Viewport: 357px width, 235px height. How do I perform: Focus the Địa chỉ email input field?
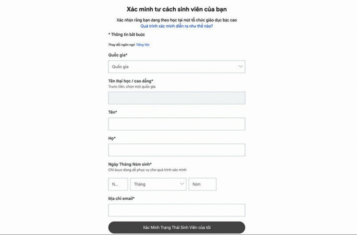pyautogui.click(x=177, y=210)
